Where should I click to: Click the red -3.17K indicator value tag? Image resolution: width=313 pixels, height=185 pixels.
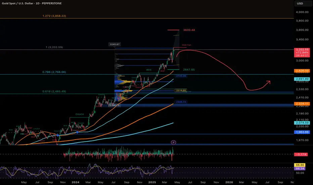coord(301,154)
